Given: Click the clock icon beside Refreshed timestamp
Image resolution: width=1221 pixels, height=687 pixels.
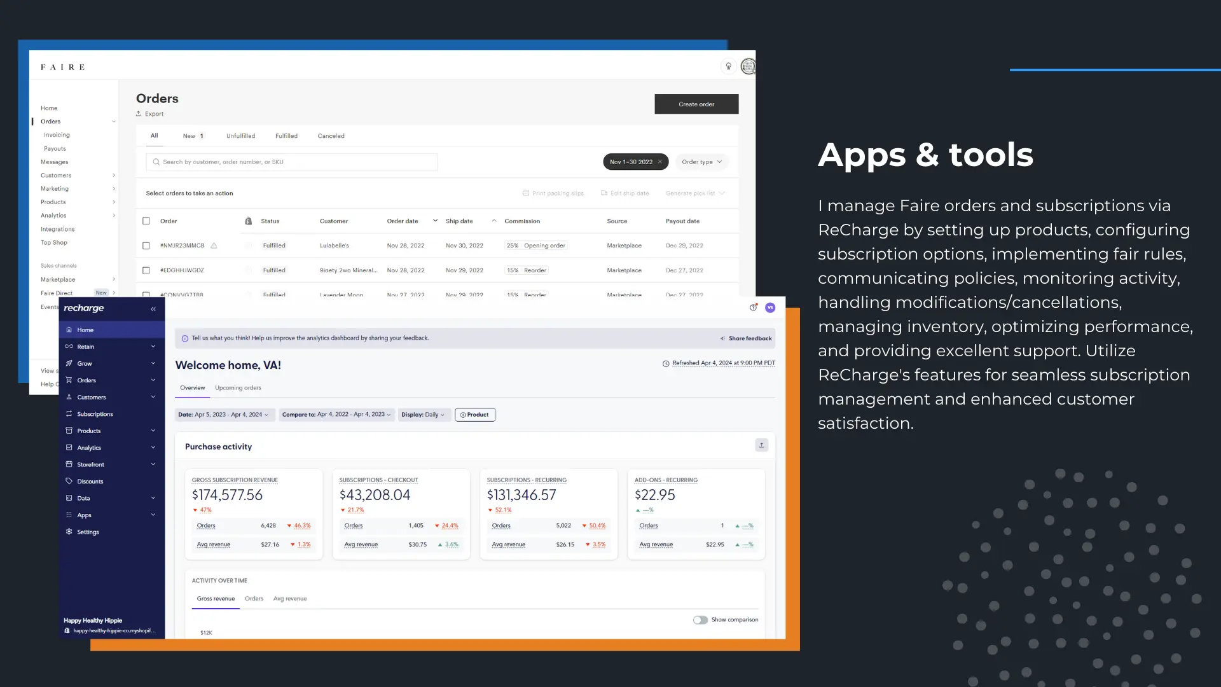Looking at the screenshot, I should coord(666,364).
